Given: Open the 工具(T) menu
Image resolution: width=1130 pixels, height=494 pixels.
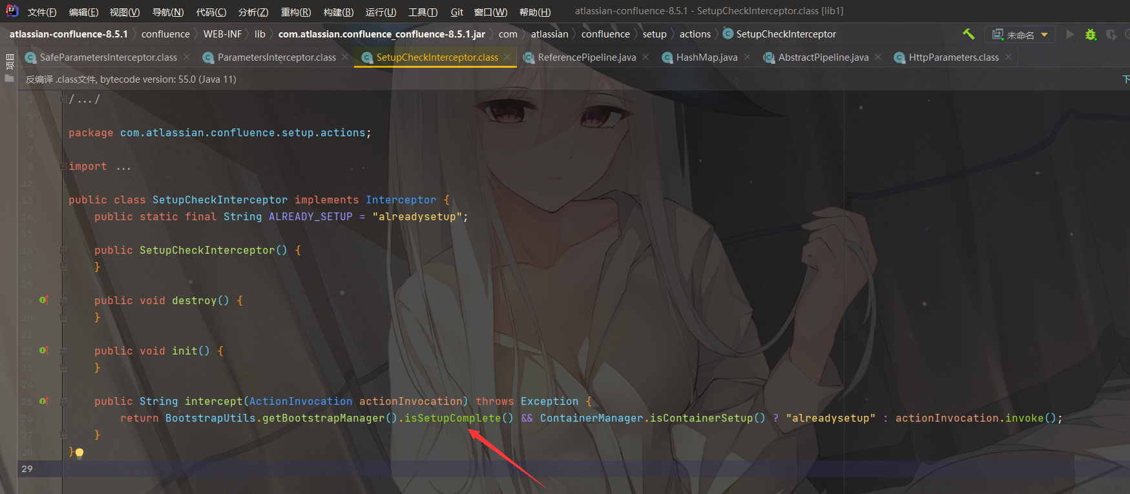Looking at the screenshot, I should [423, 12].
